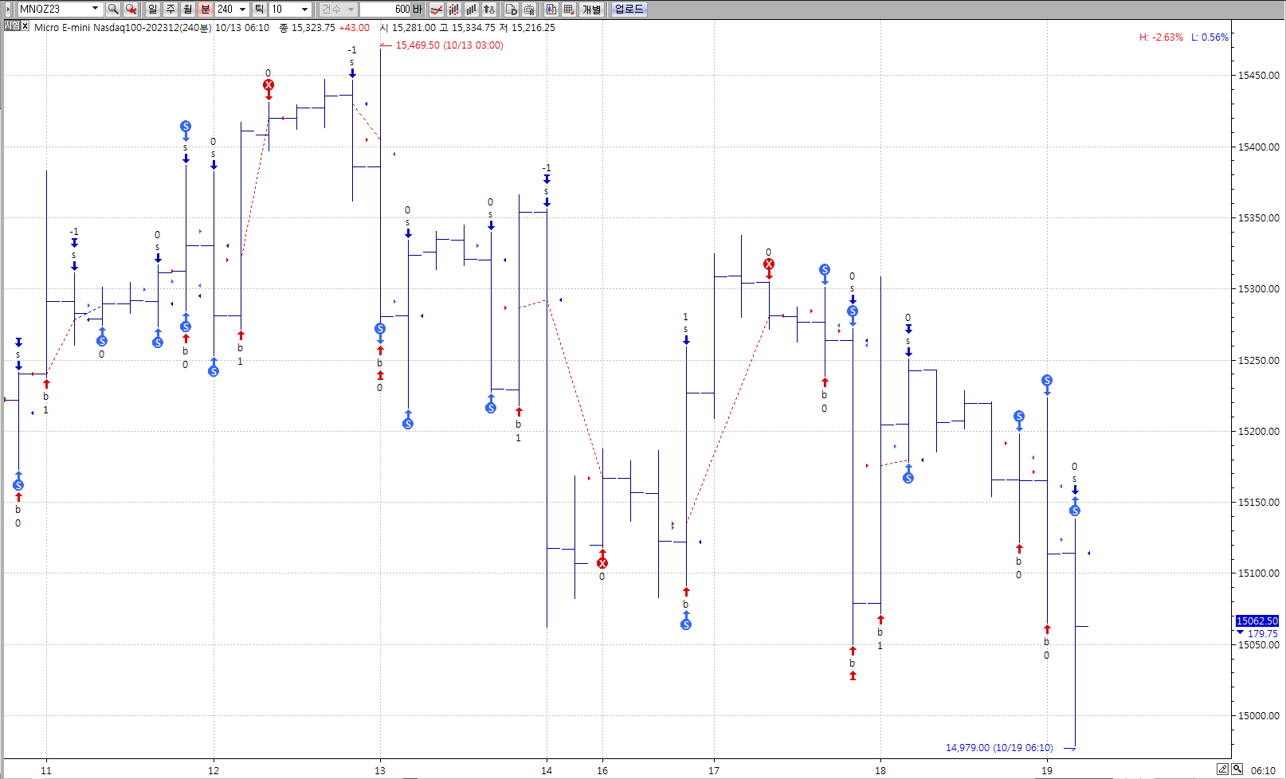Switch to weekly (주) chart period
1286x779 pixels.
(171, 10)
